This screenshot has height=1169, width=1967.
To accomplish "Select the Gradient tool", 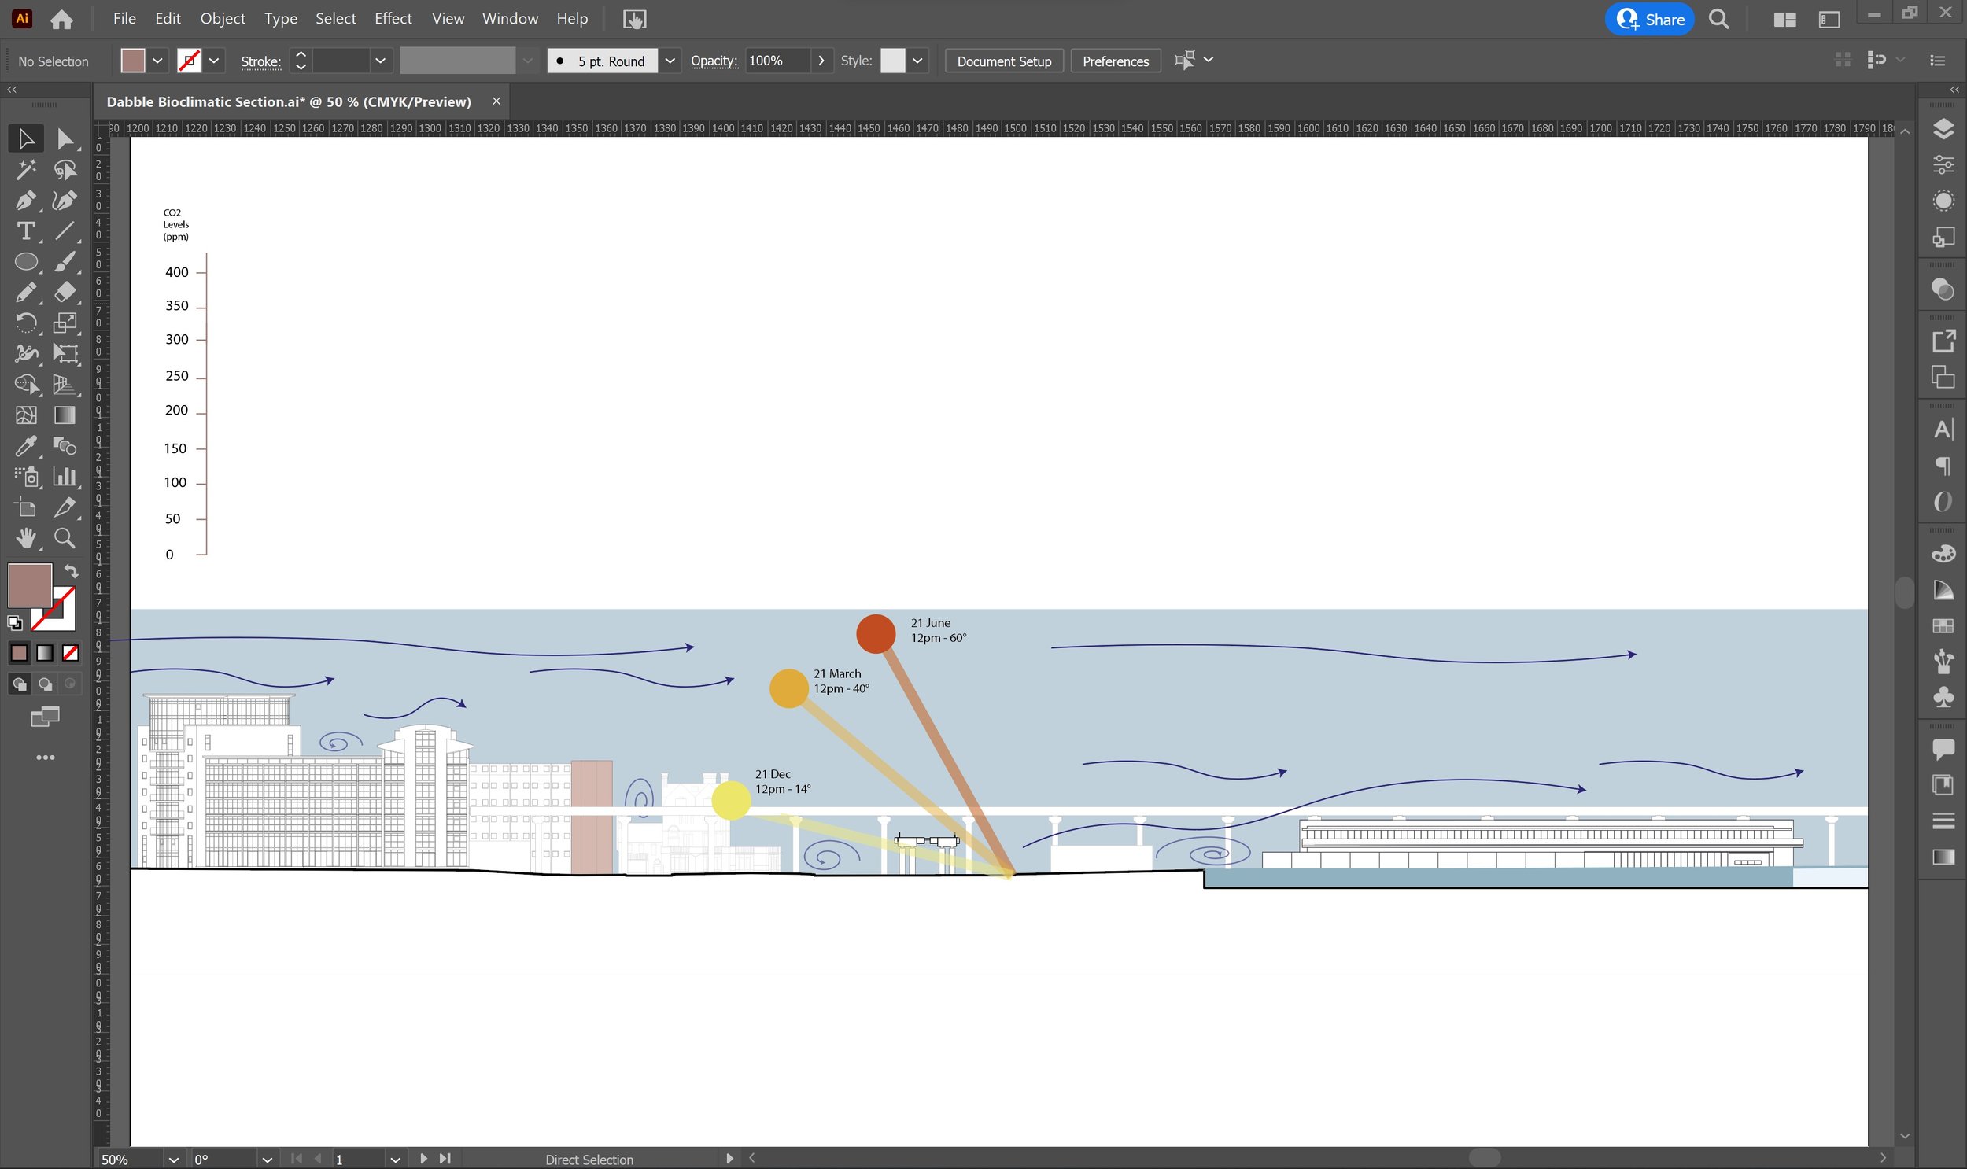I will (65, 415).
